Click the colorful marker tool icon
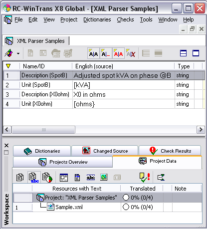Screen dimensions: 207x229 tap(8, 53)
